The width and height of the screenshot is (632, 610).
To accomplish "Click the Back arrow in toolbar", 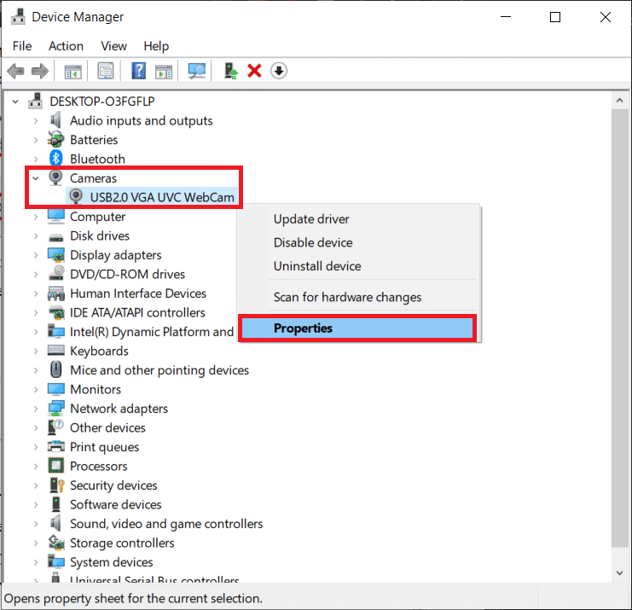I will pos(15,71).
